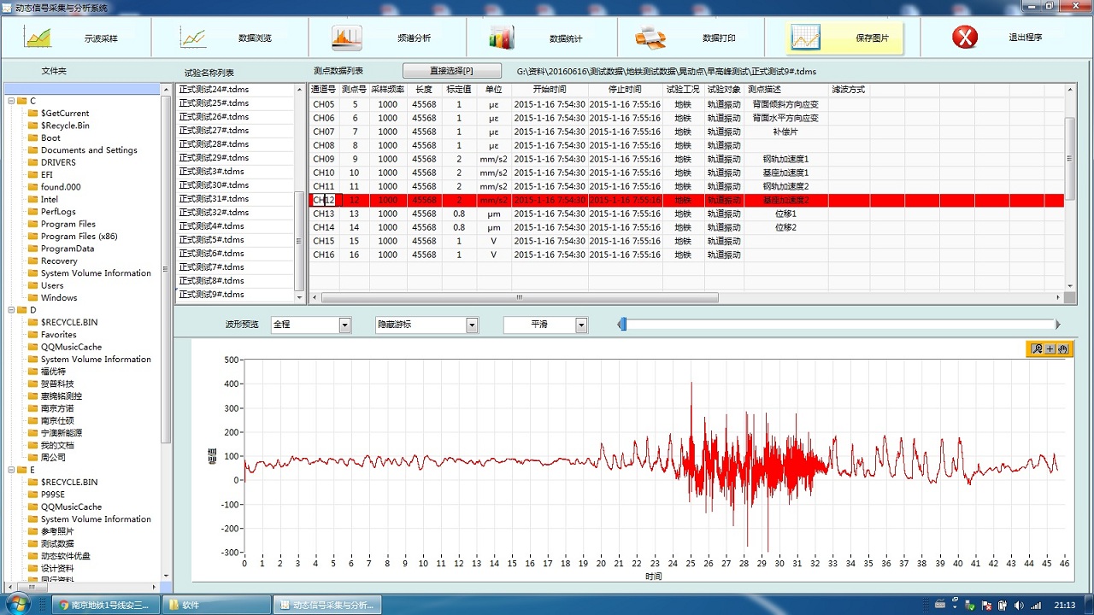Open the 平滑 smoothing dropdown
Screen dimensions: 1094x615
581,325
